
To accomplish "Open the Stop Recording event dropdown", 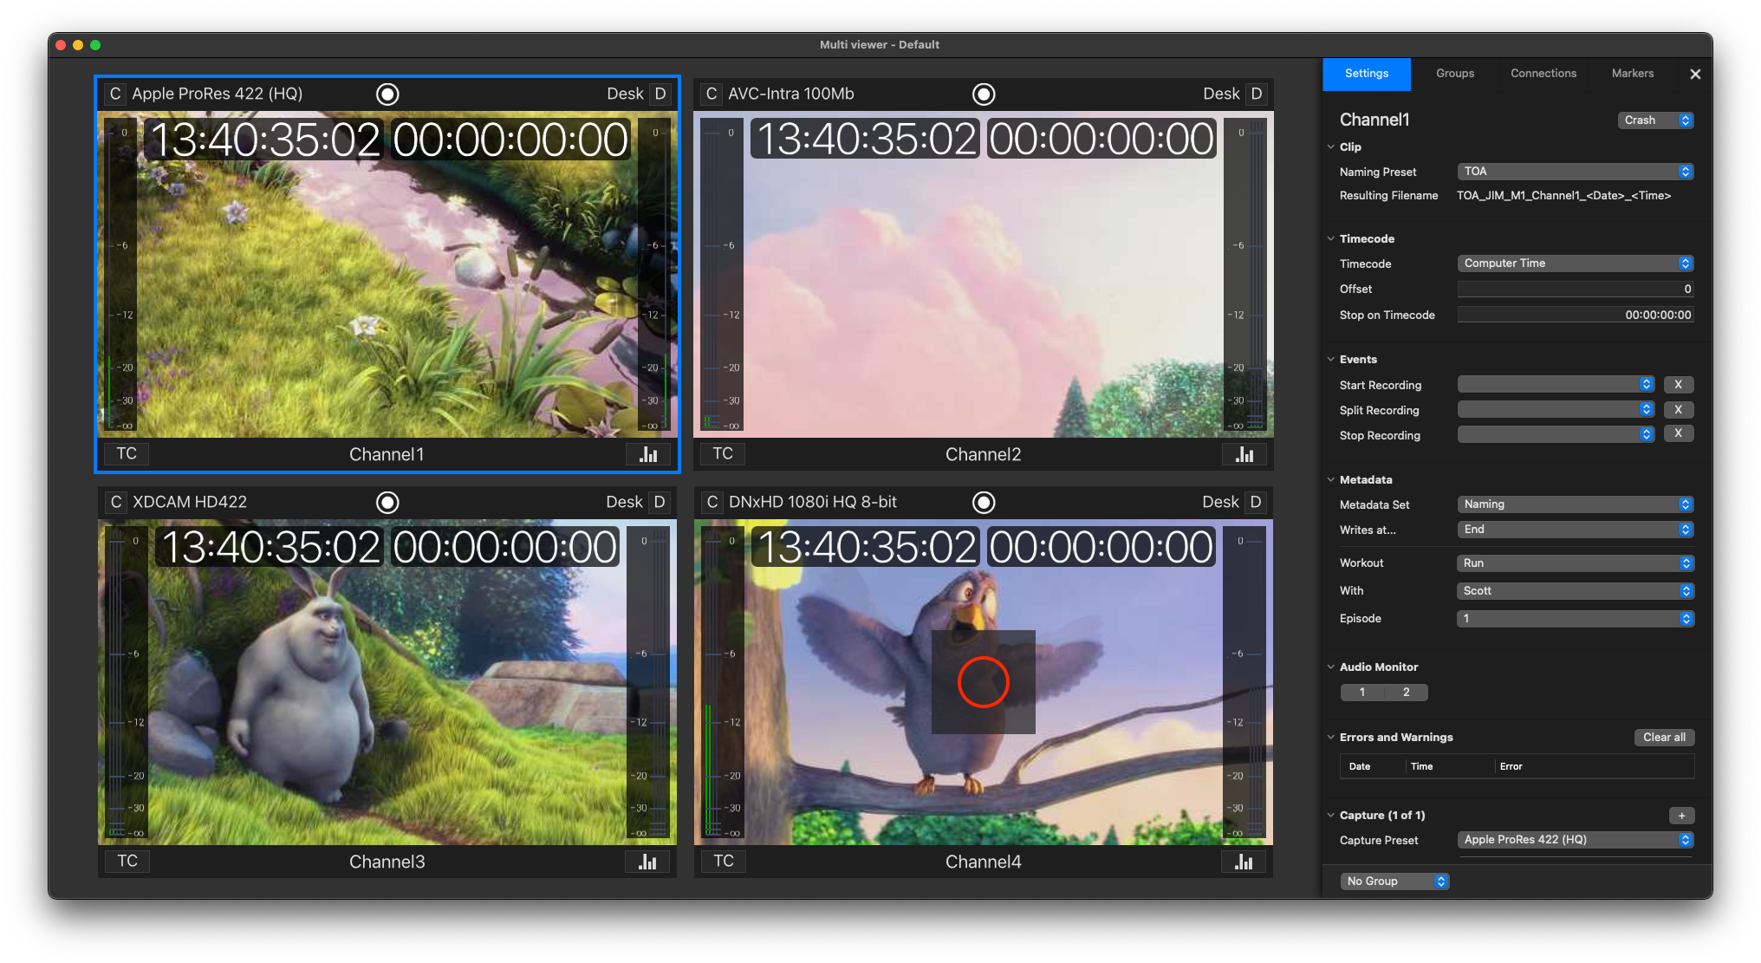I will 1556,434.
